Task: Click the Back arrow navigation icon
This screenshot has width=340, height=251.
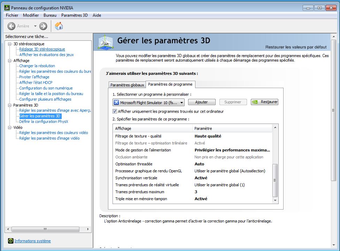Action: pos(11,26)
